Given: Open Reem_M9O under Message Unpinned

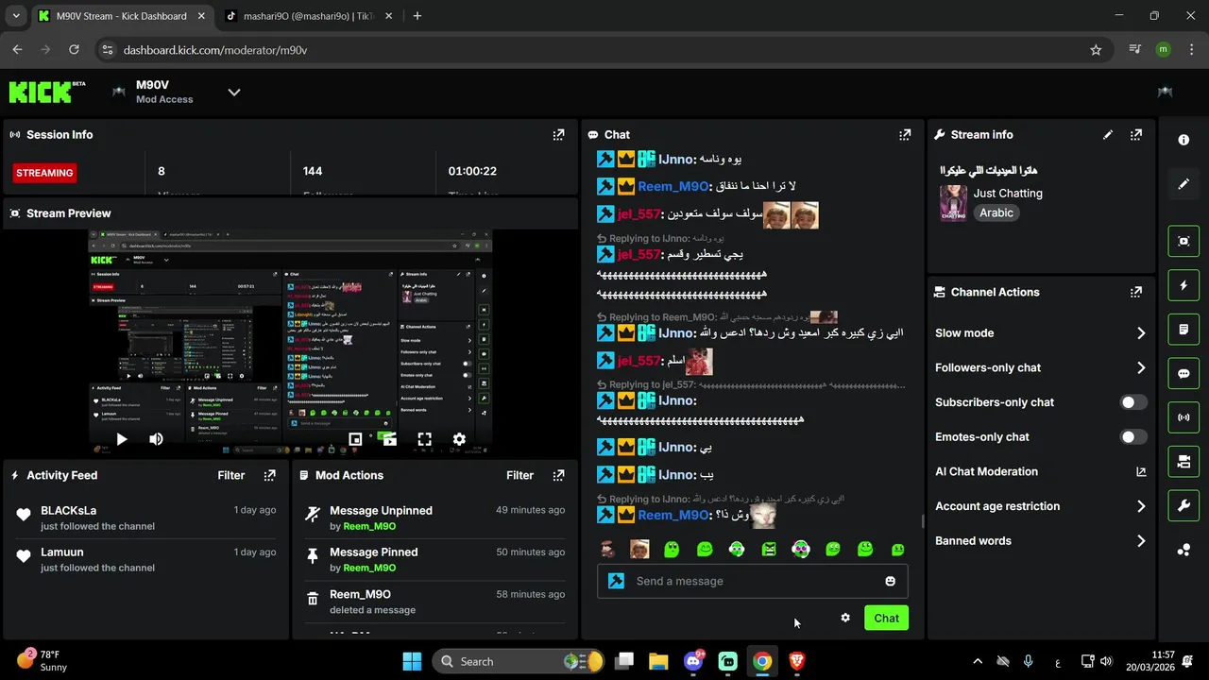Looking at the screenshot, I should (x=369, y=527).
